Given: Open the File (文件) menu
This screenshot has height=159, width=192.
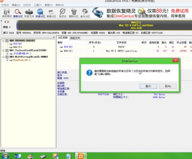Looking at the screenshot, I should 5,5.
